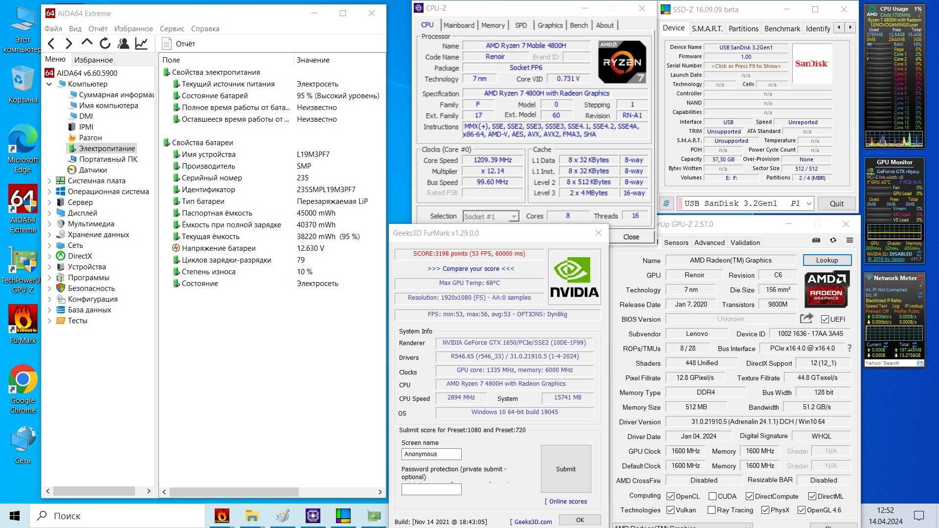Toggle the OpenGL 4.6 checkbox
The width and height of the screenshot is (939, 528).
coord(802,510)
